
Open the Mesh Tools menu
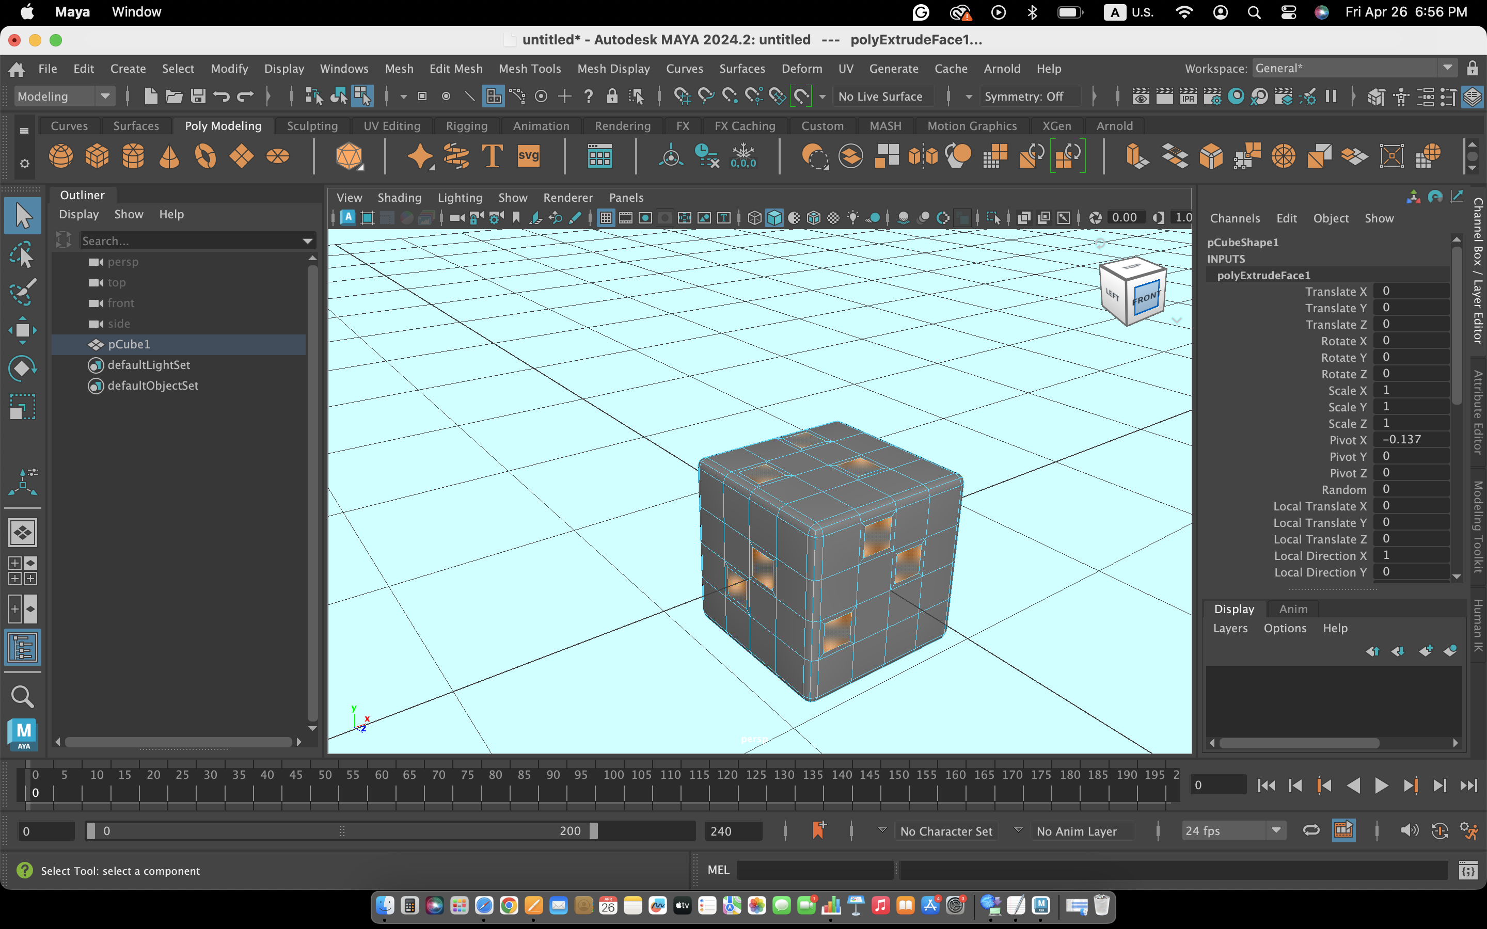tap(529, 68)
